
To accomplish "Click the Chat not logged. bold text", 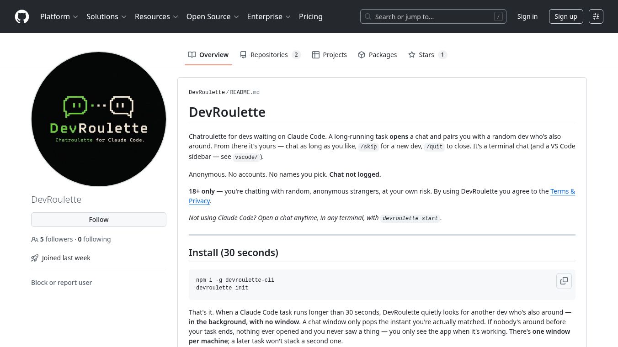I will coord(355,174).
